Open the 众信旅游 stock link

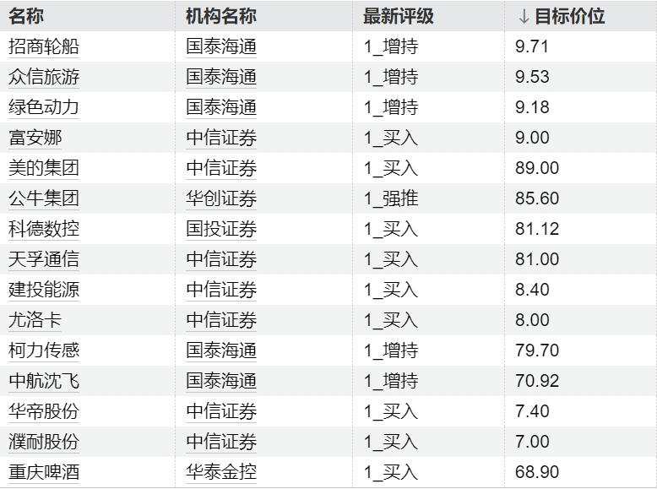pos(44,77)
